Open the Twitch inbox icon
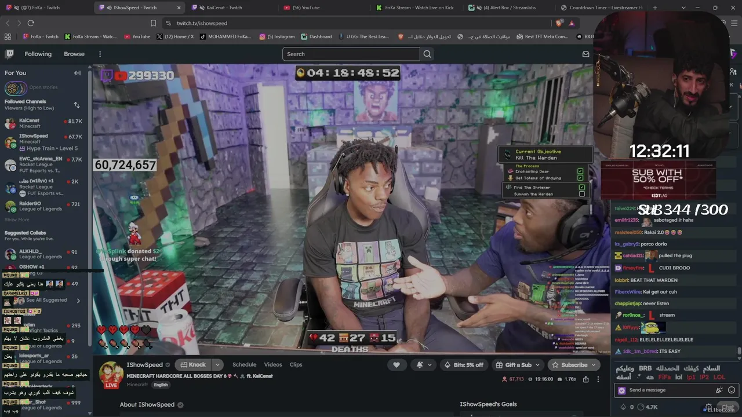 click(x=585, y=54)
